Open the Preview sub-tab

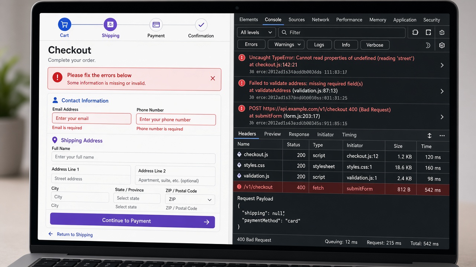(273, 134)
